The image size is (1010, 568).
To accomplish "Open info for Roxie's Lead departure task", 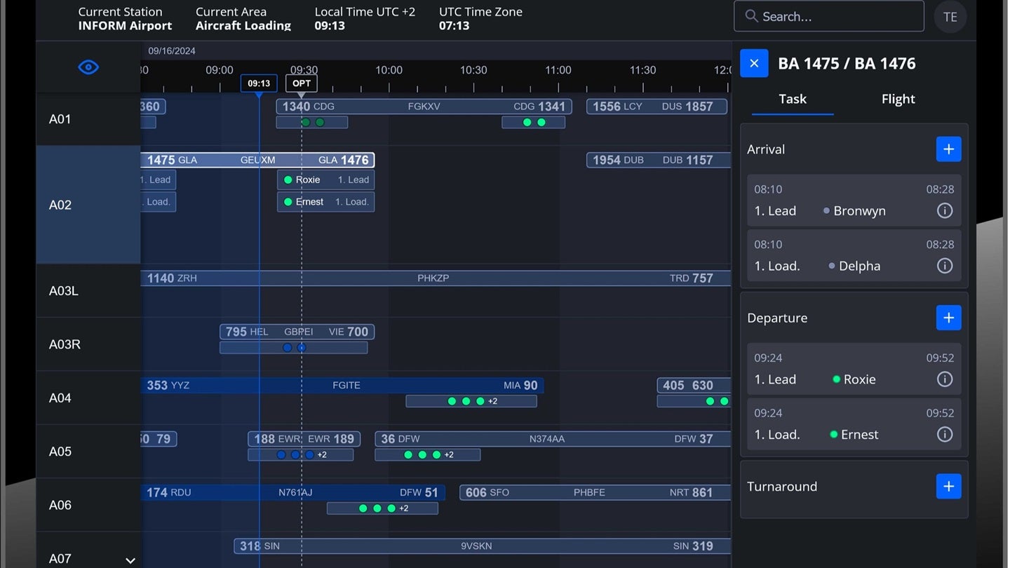I will [x=944, y=379].
